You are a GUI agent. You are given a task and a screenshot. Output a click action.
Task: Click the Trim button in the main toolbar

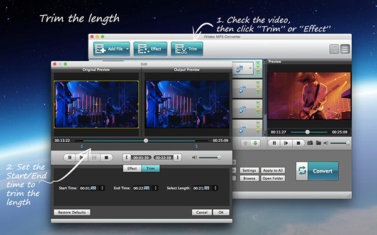click(x=187, y=49)
